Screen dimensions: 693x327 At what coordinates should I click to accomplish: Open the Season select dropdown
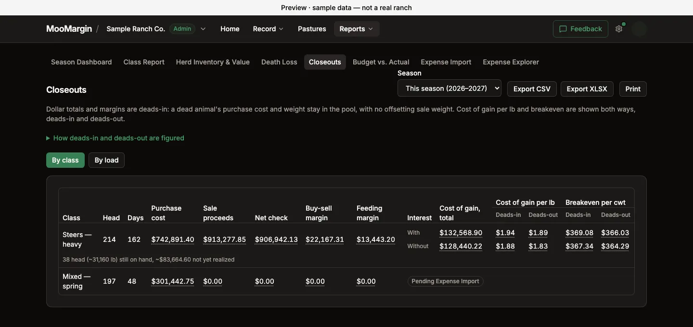click(x=449, y=88)
